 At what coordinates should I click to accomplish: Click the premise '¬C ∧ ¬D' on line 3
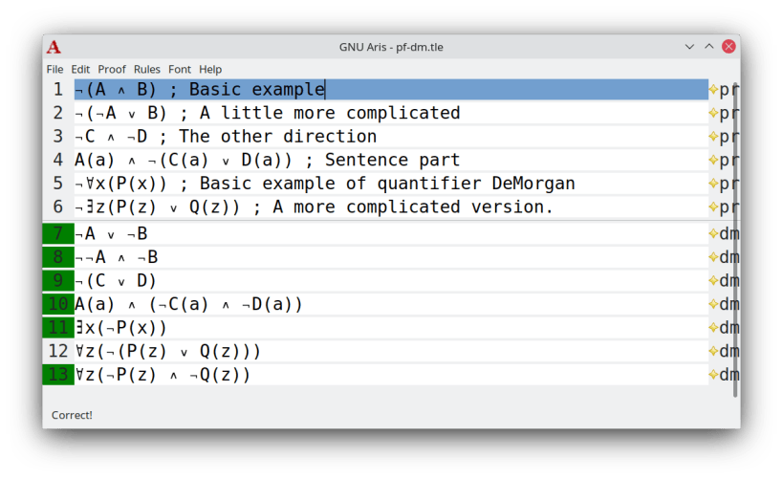111,137
